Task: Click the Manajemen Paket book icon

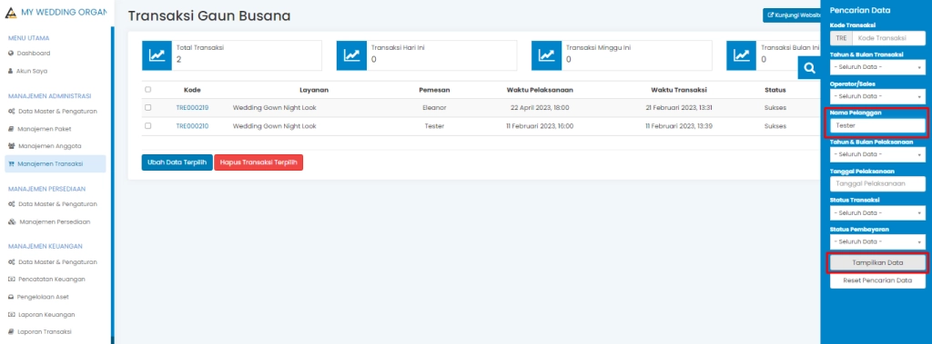Action: [x=11, y=129]
